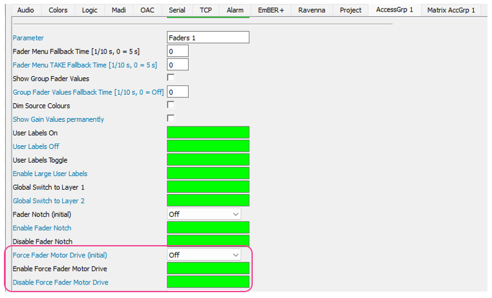Click the Enable Force Fader Motor Drive field
The height and width of the screenshot is (298, 492).
(x=208, y=268)
